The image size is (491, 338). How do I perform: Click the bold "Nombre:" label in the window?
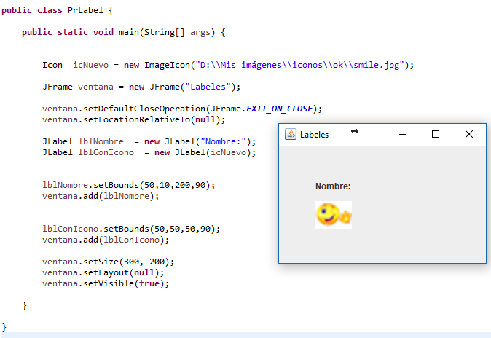tap(333, 186)
